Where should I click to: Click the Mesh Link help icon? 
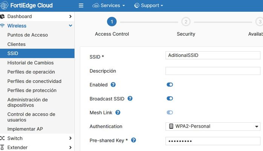tap(118, 113)
